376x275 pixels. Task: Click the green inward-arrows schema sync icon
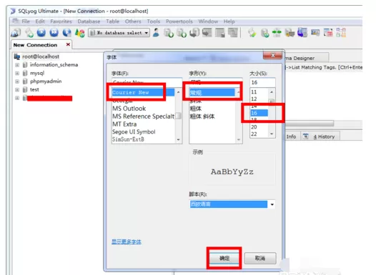coord(277,33)
